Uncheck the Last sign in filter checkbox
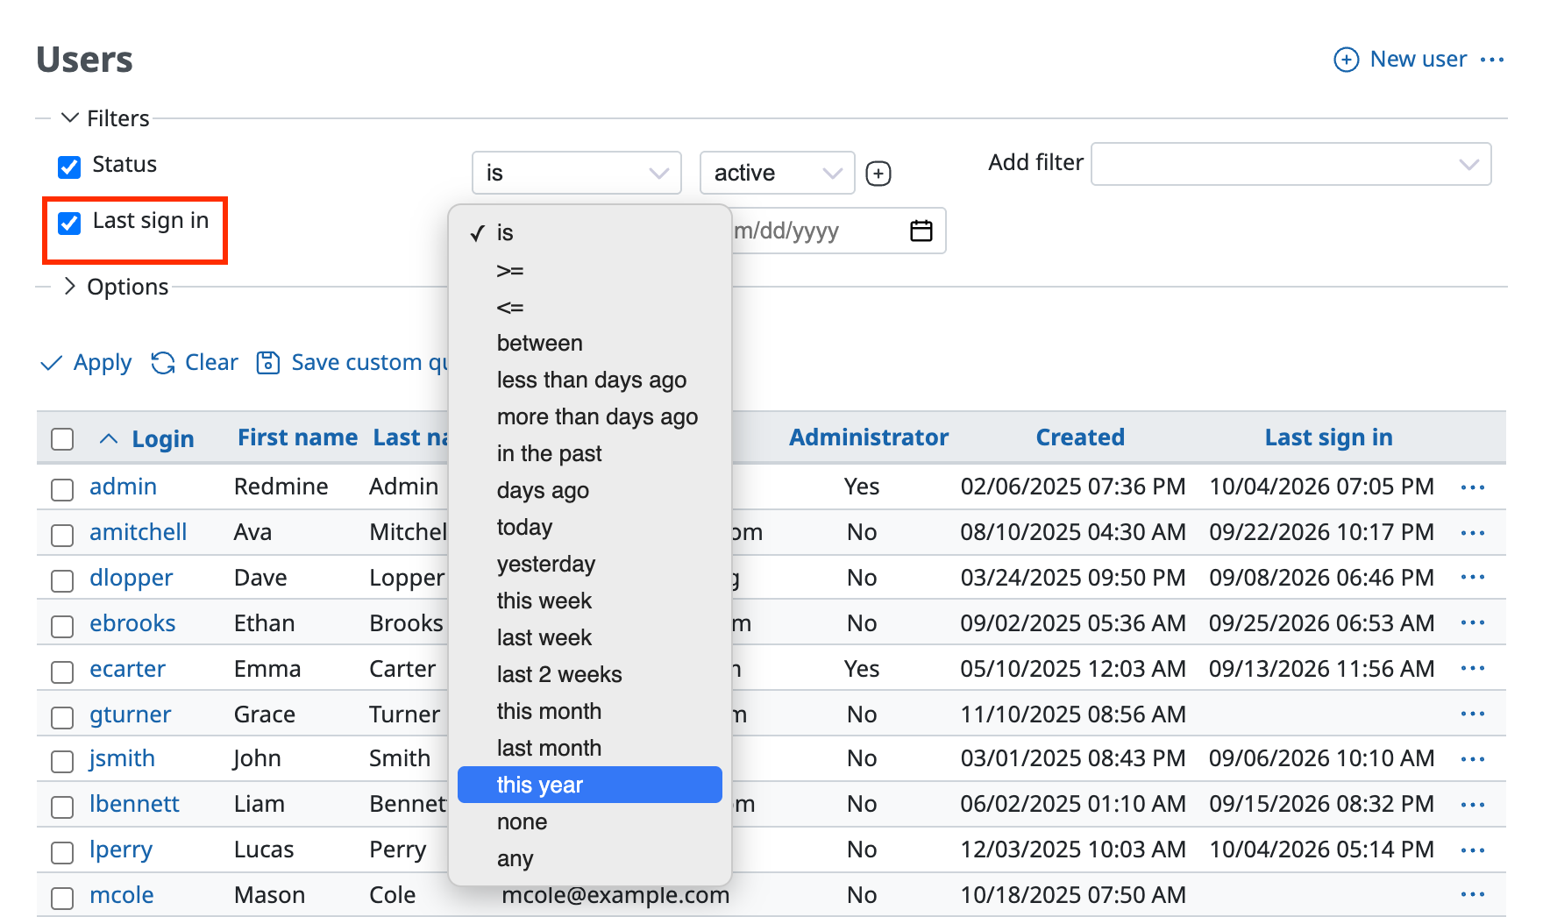Image resolution: width=1543 pixels, height=917 pixels. (69, 223)
